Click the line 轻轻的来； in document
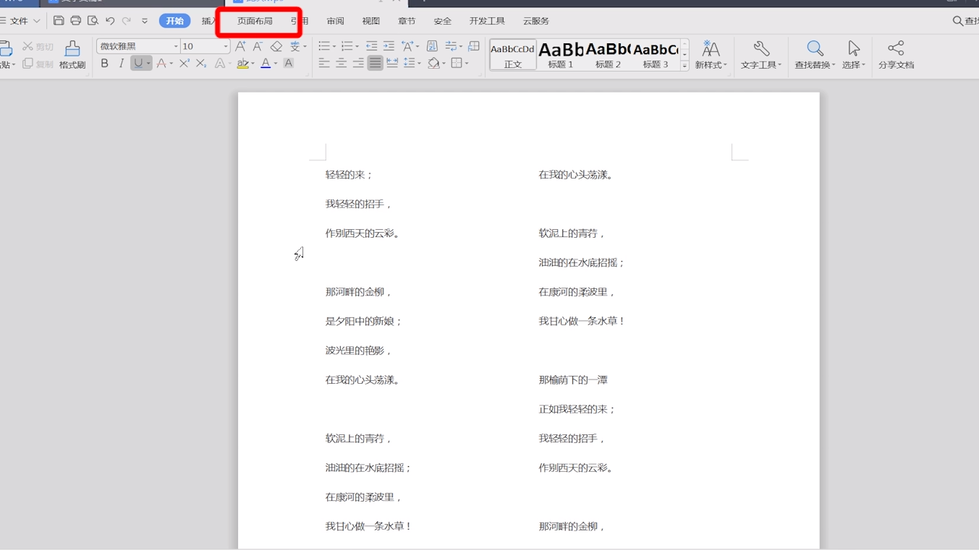The height and width of the screenshot is (550, 979). pos(349,174)
